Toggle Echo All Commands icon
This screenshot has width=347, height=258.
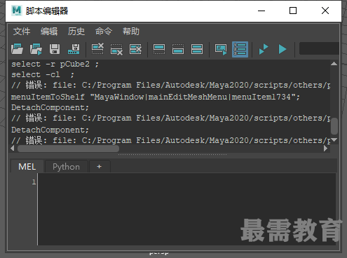(221, 49)
